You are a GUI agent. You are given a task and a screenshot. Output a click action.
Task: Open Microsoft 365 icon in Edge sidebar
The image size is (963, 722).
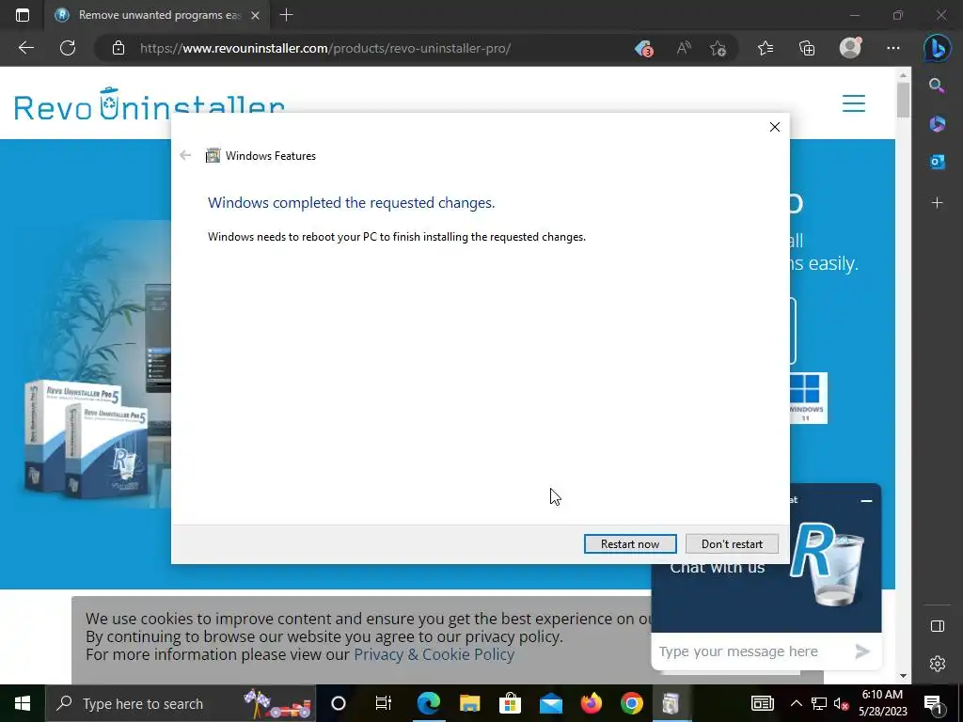click(x=937, y=124)
